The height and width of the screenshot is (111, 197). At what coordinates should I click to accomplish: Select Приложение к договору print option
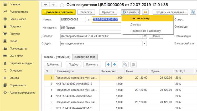coord(147,31)
